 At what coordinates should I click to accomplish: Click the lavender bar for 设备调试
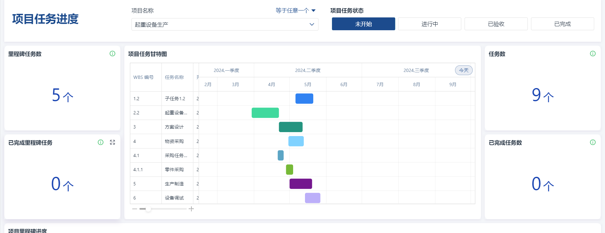(x=313, y=198)
